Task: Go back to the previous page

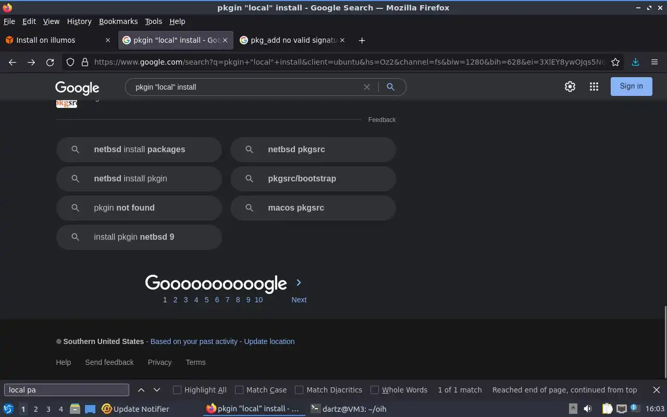Action: [x=13, y=62]
